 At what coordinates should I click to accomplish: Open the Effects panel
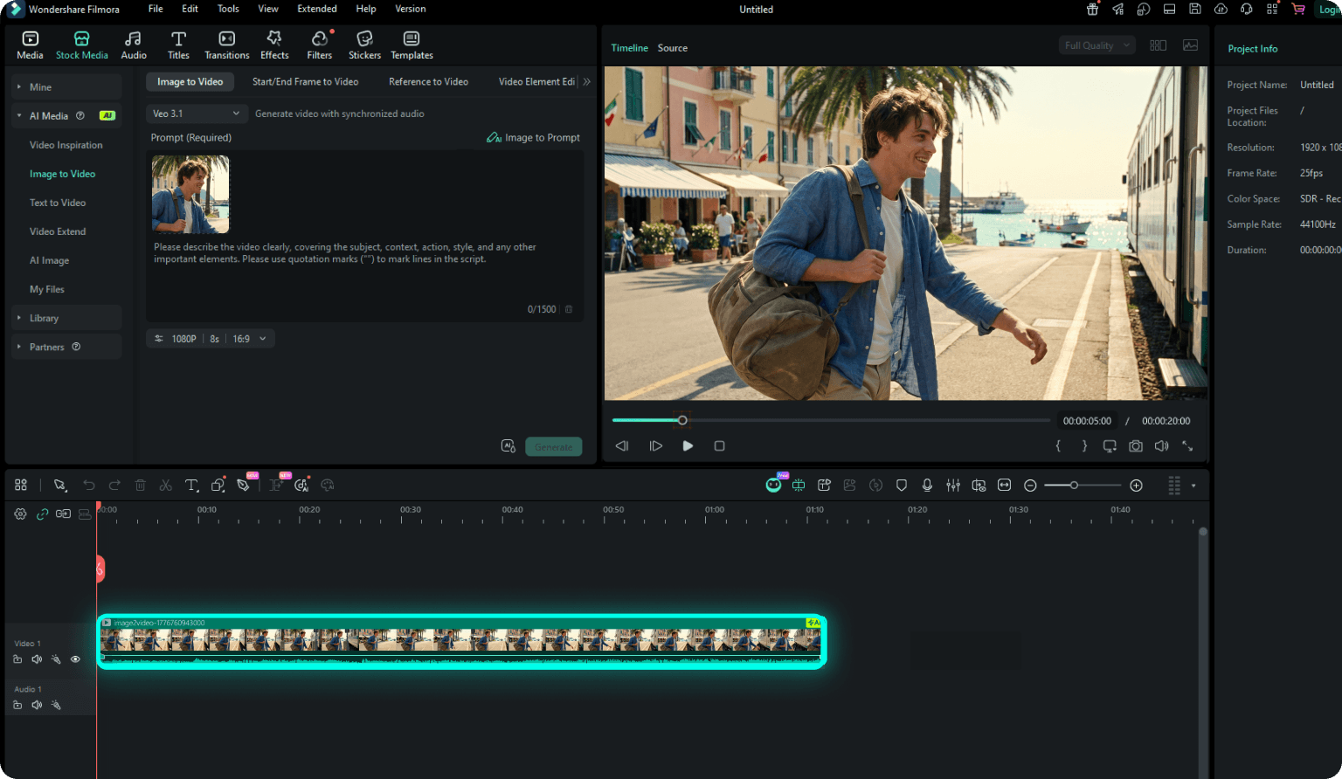click(x=273, y=44)
